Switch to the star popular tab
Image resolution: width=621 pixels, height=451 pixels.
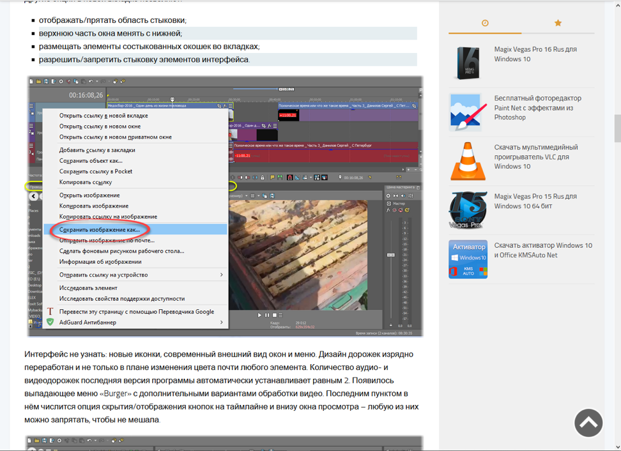point(558,23)
